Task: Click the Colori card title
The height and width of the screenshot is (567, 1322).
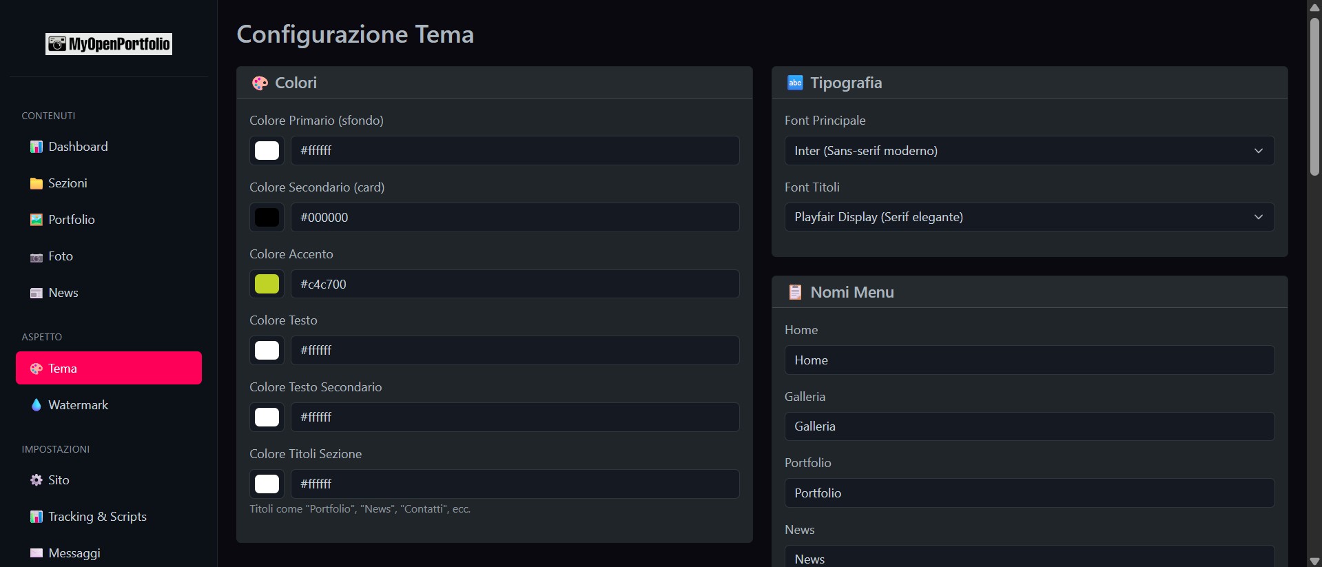Action: click(x=296, y=83)
